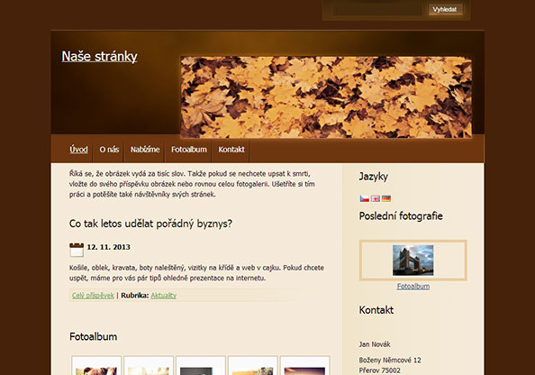Click the Fotoalbum link under the bridge photo
This screenshot has height=375, width=535.
[413, 286]
